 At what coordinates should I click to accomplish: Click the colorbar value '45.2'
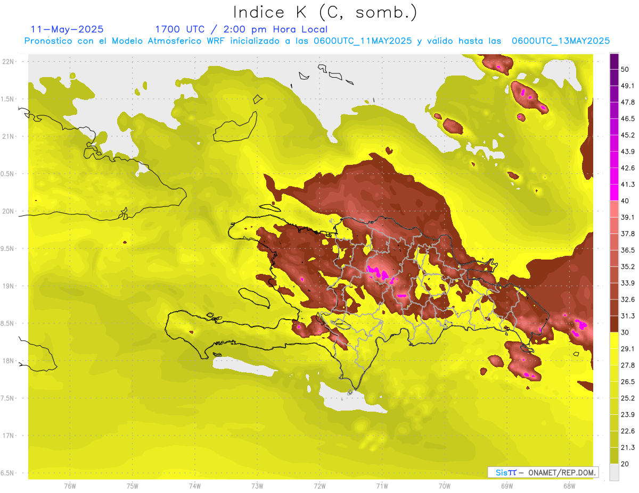[x=628, y=135]
